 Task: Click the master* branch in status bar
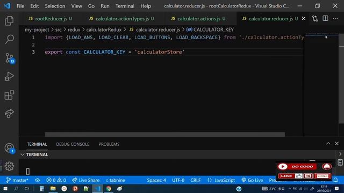pyautogui.click(x=17, y=180)
